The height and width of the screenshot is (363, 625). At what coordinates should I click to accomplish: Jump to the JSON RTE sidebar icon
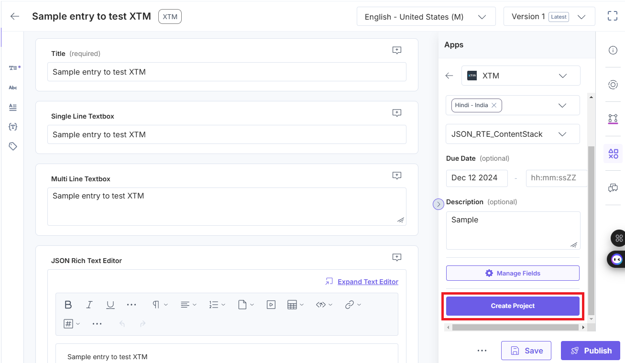point(13,127)
